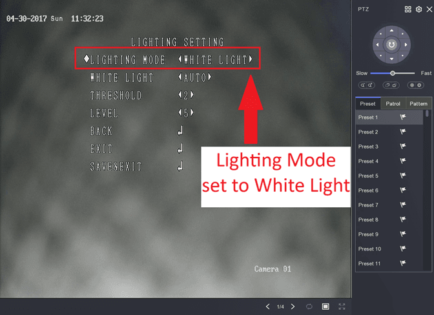
Task: Pan camera left with PTZ left arrow
Action: [377, 45]
